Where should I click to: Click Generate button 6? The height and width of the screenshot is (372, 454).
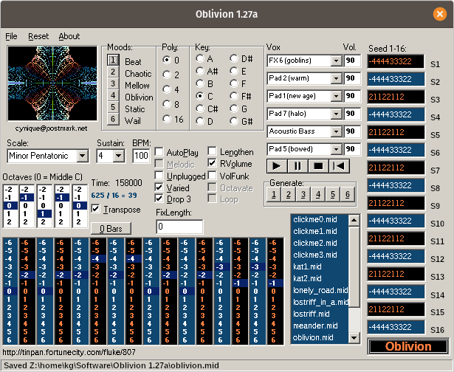(x=348, y=195)
